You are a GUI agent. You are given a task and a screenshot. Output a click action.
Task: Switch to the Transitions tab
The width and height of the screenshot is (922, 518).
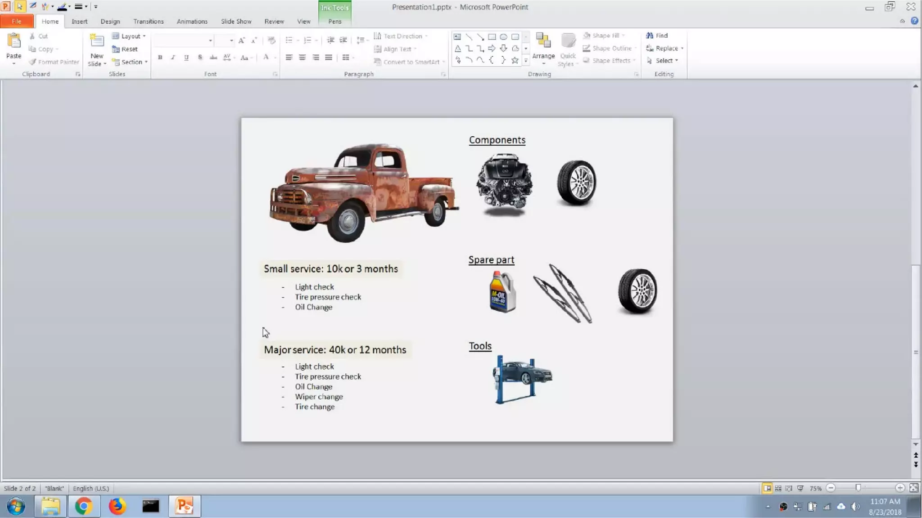click(148, 21)
